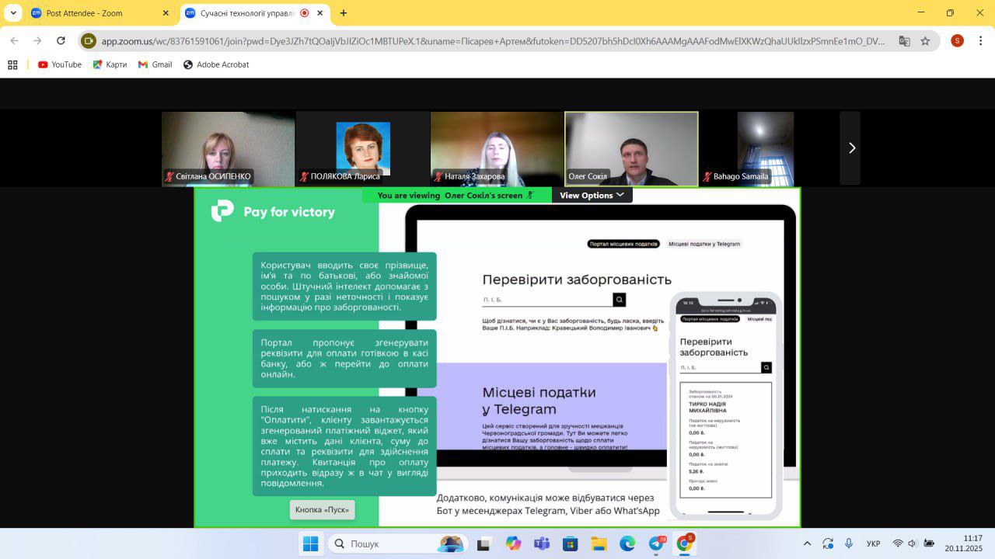Select Наталя Захарова's video thumbnail
Screen dimensions: 995x559
(x=497, y=148)
